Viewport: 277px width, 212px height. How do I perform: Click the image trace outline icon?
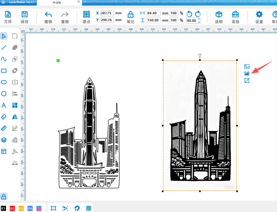(x=247, y=73)
